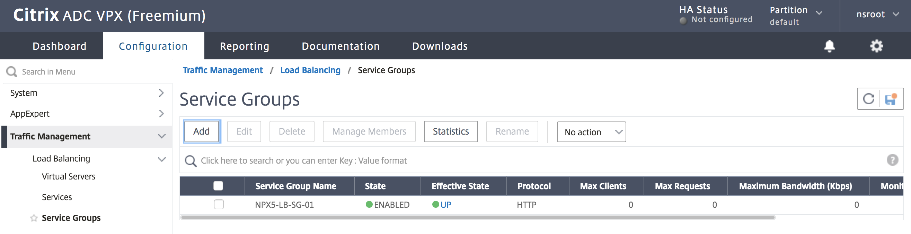Screen dimensions: 911x234
Task: Save the running configuration icon
Action: click(x=891, y=99)
